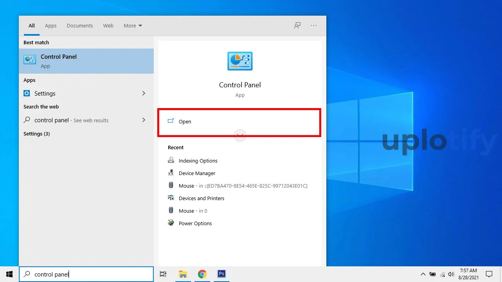The width and height of the screenshot is (502, 282).
Task: Open the network connection tray icon
Action: 442,274
